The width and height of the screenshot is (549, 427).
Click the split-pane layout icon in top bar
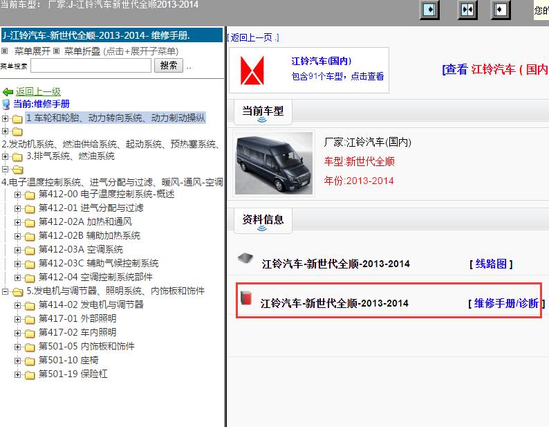pyautogui.click(x=467, y=10)
